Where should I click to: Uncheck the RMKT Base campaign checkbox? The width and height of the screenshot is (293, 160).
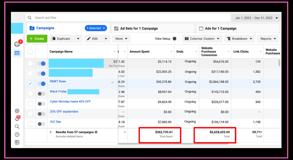pyautogui.click(x=30, y=83)
